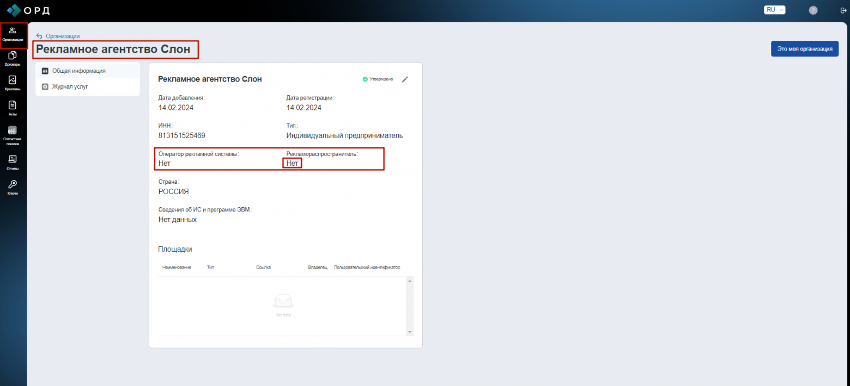Click the Площадки section heading
The height and width of the screenshot is (386, 850).
[x=175, y=249]
